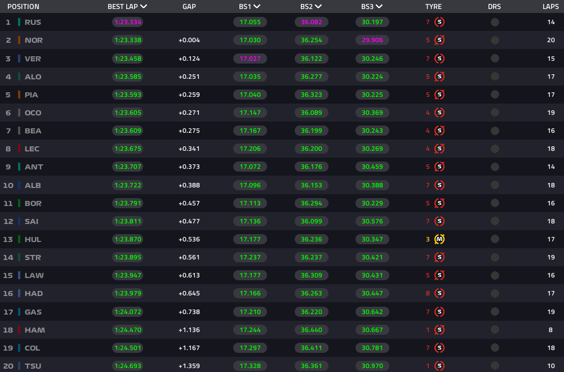
Task: Click the tyre icon for NOR
Action: click(x=440, y=41)
